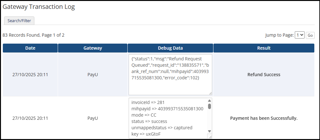Click the PayU gateway cell in second row

(93, 118)
